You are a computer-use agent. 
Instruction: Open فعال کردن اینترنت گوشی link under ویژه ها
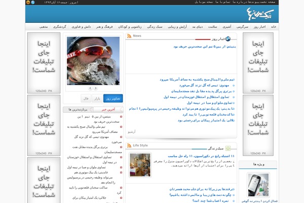[x=259, y=201]
